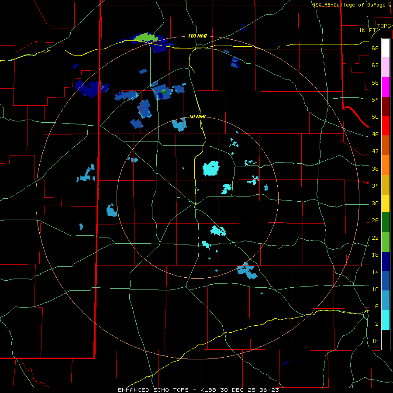Click the "54" legend value

pyautogui.click(x=375, y=100)
